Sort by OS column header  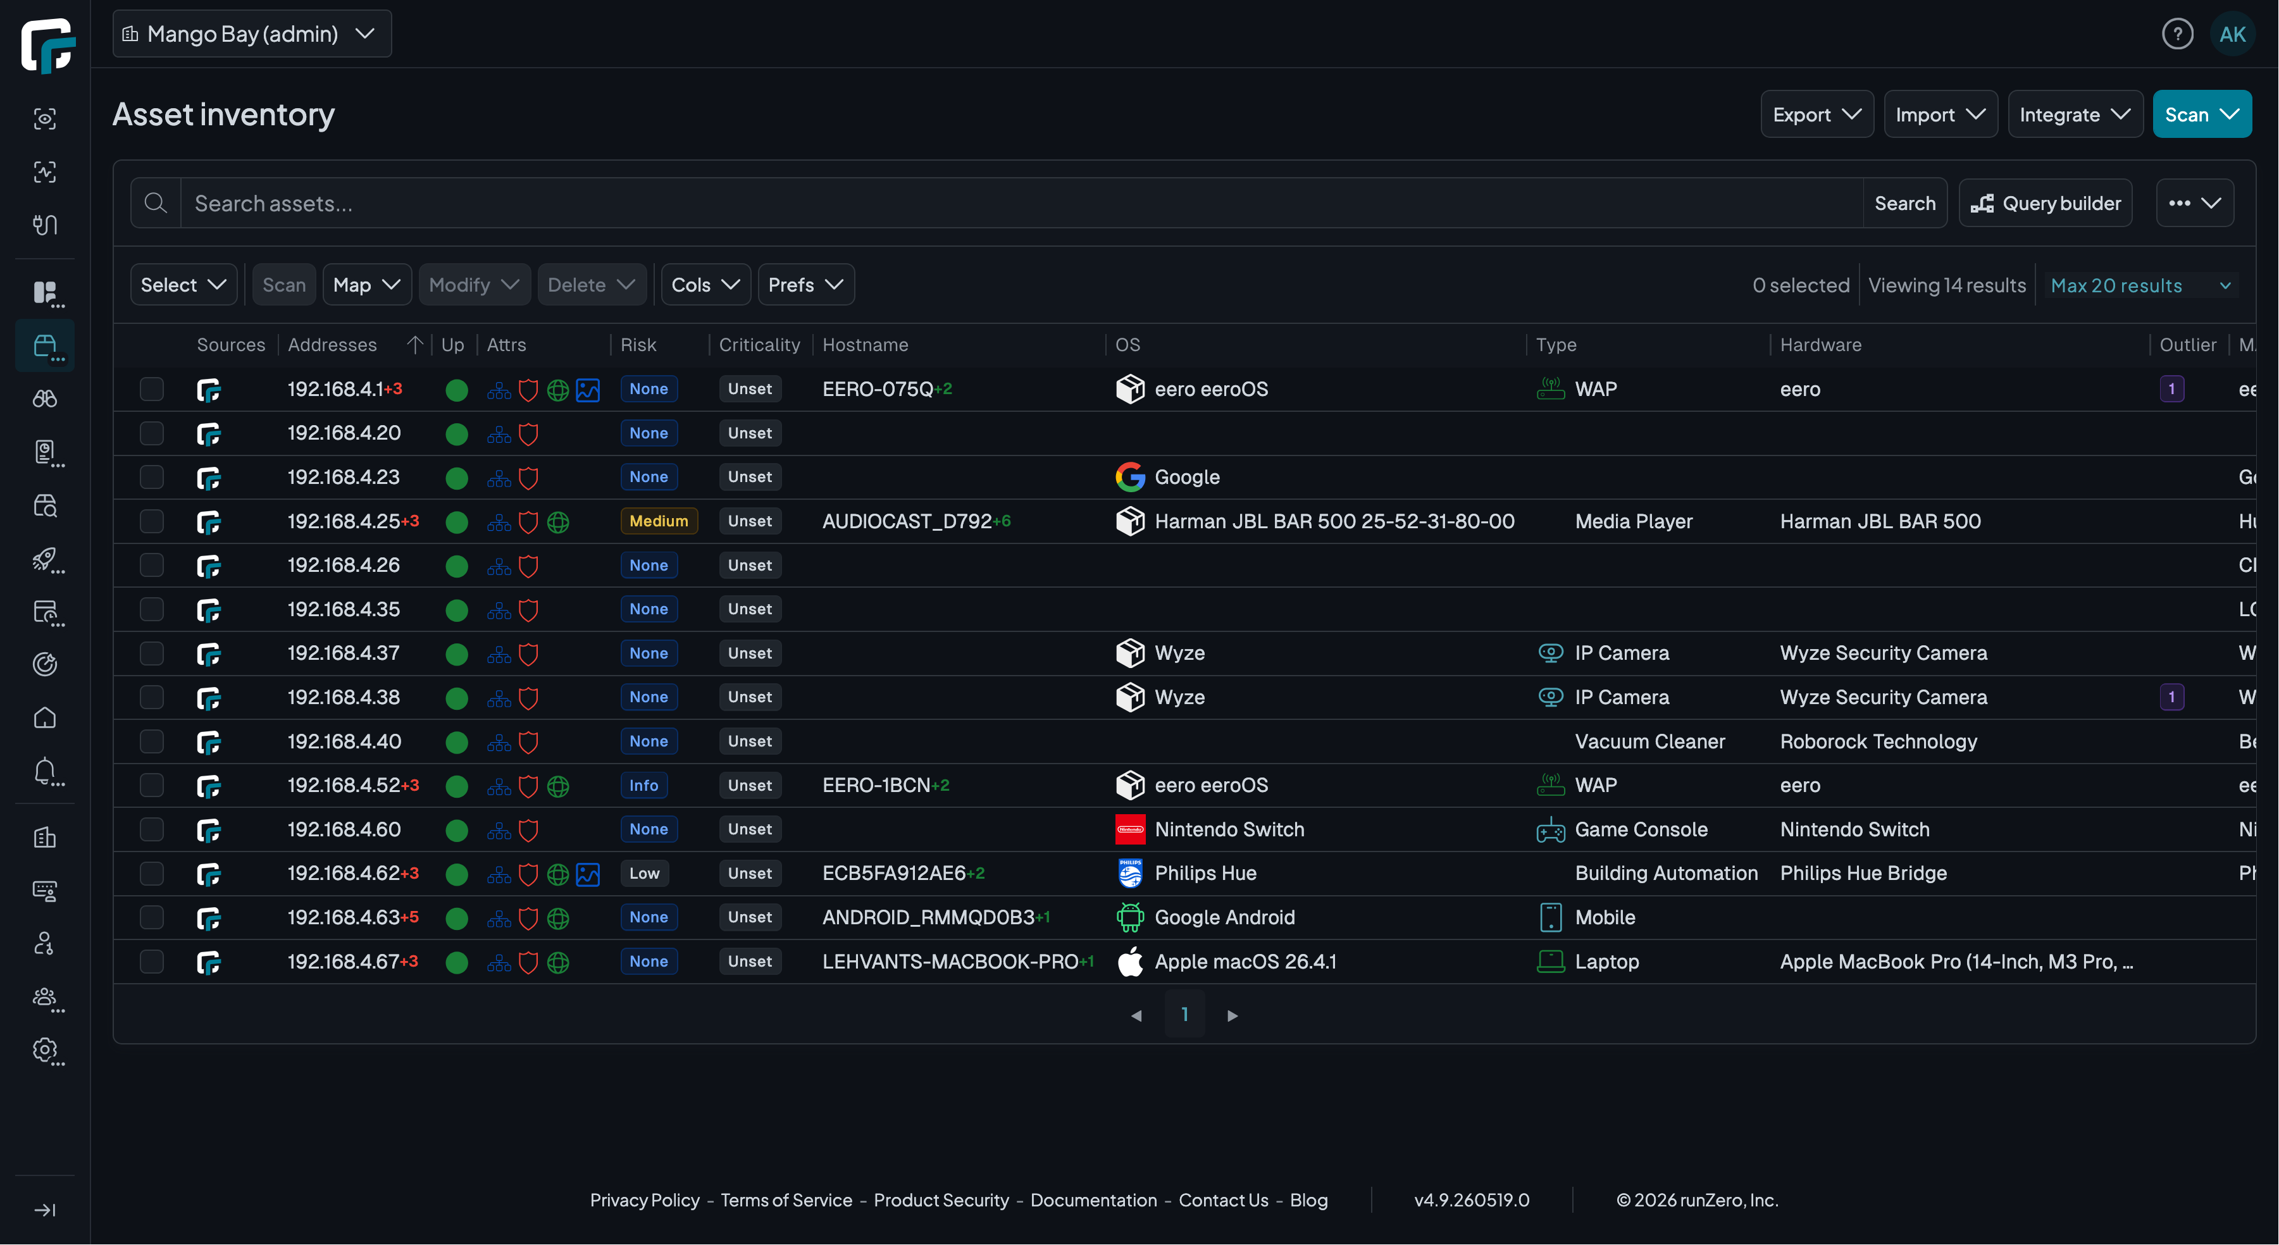1127,345
